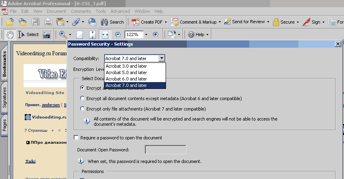
Task: Click the Save floppy disk icon
Action: coord(35,22)
